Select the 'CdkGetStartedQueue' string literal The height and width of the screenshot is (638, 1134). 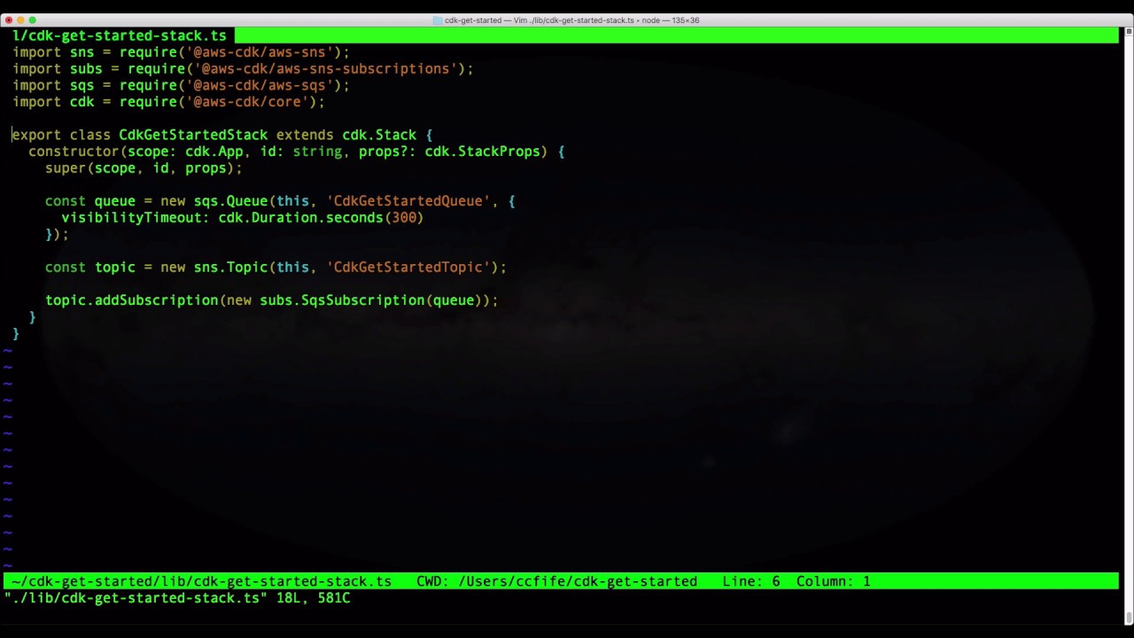pos(408,200)
